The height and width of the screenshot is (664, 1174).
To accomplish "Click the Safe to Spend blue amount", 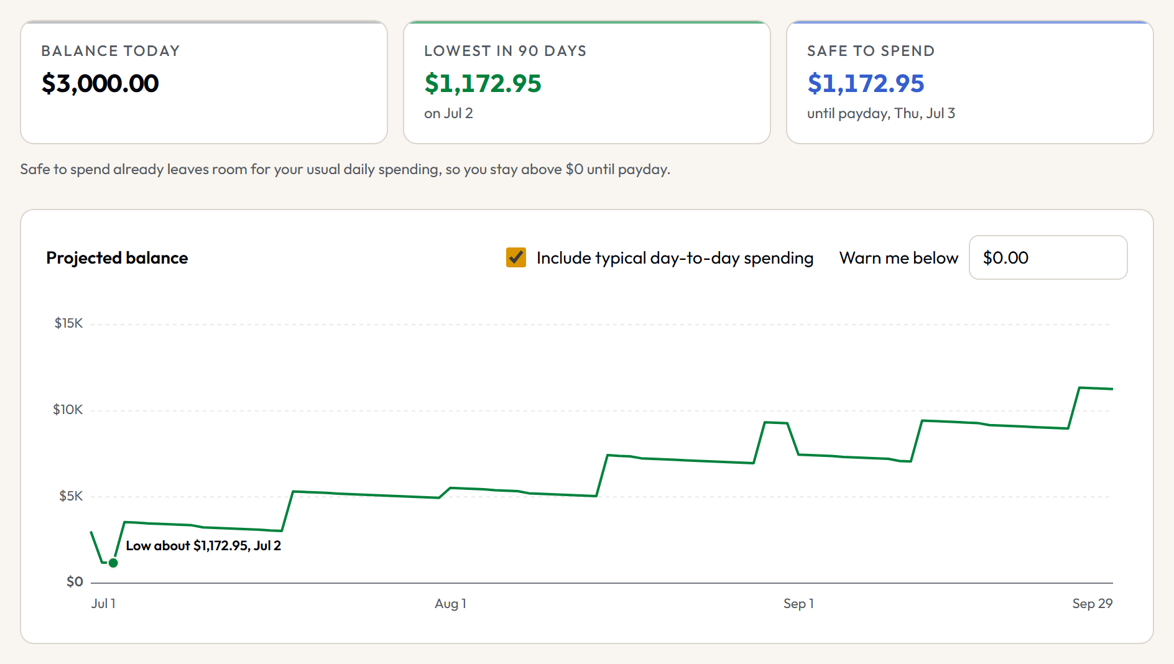I will pos(866,83).
